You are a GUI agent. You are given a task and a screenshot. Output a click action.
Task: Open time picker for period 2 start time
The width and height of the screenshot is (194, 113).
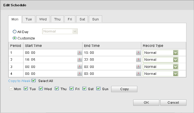coord(80,60)
